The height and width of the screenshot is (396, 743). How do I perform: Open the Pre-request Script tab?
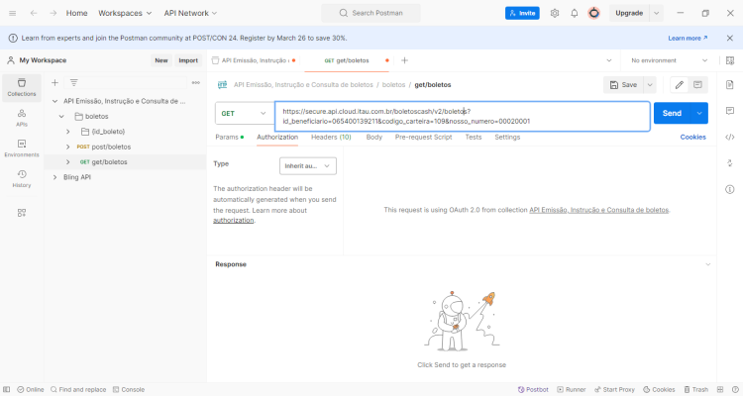(x=424, y=137)
